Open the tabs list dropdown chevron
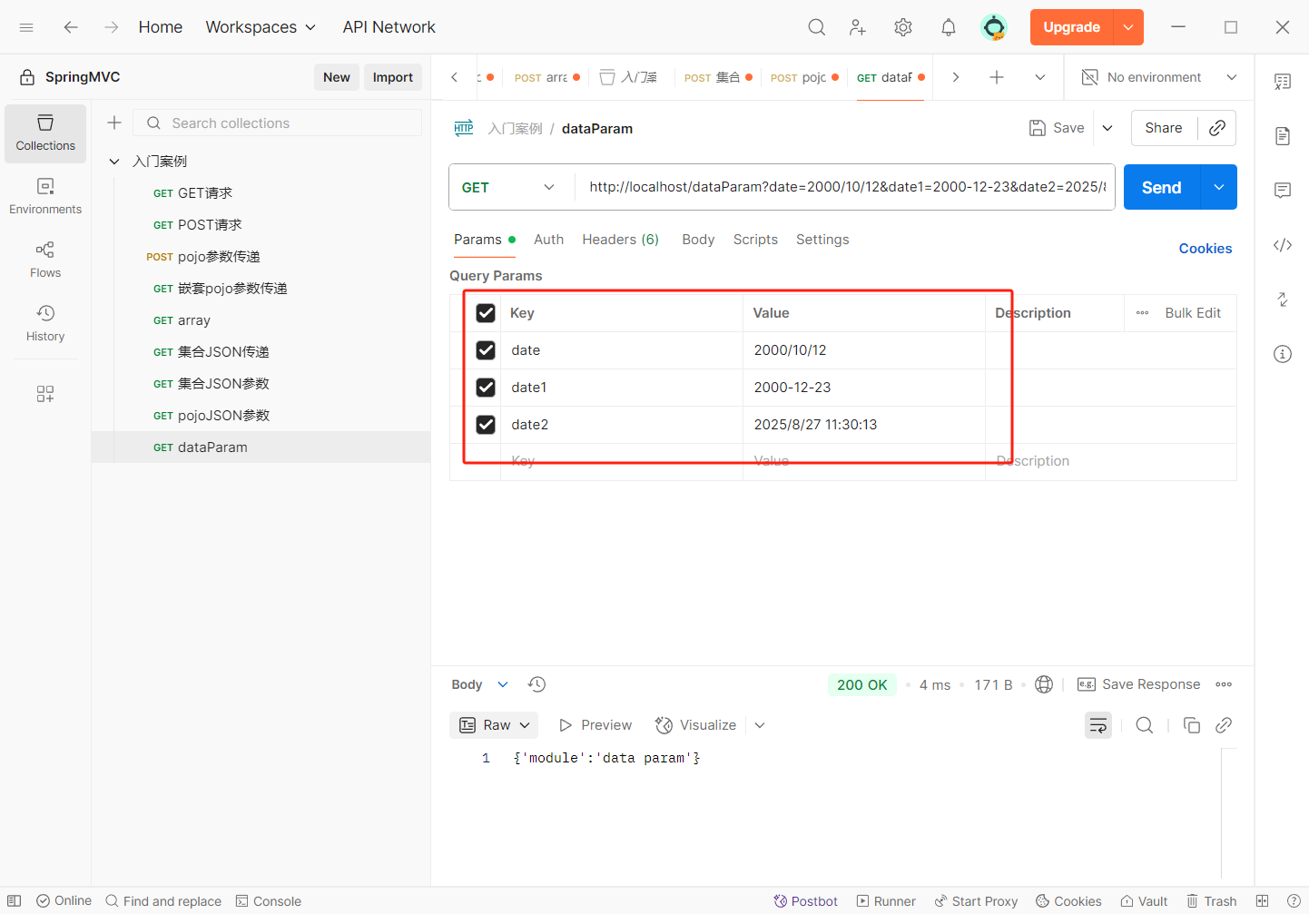 [1040, 77]
